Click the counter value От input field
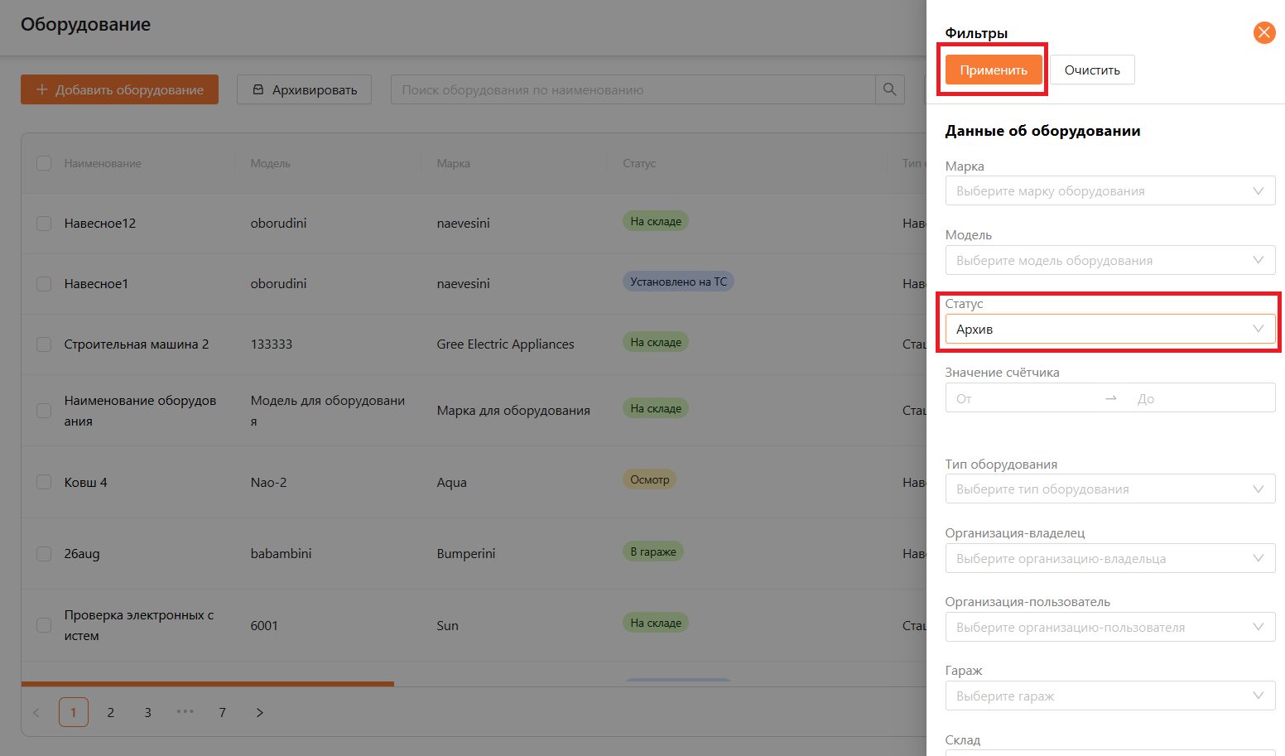The height and width of the screenshot is (756, 1285). coord(1024,398)
